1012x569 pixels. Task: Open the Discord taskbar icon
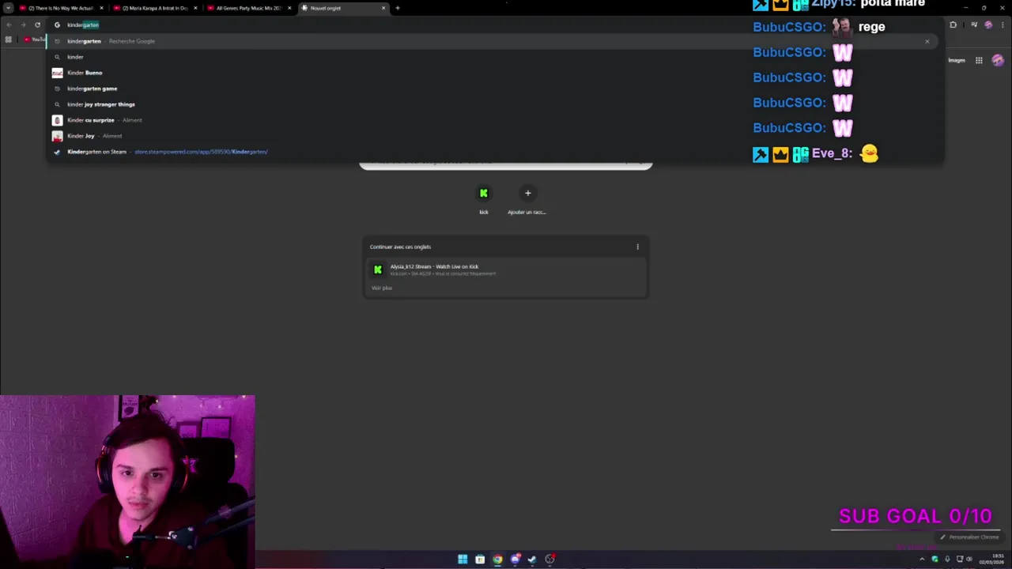point(515,560)
